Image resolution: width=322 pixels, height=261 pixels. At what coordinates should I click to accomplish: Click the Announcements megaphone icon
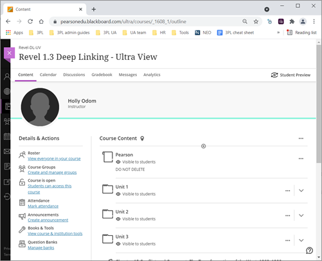click(22, 217)
